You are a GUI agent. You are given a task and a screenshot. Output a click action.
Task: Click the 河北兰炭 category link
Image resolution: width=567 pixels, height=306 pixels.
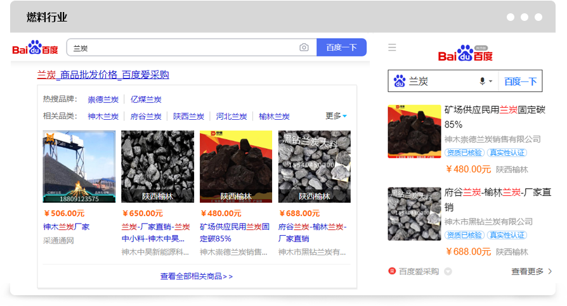231,117
